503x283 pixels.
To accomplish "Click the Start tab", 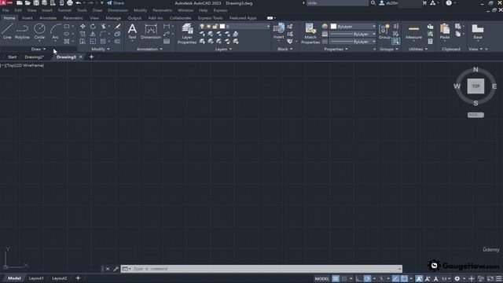I will [x=12, y=57].
